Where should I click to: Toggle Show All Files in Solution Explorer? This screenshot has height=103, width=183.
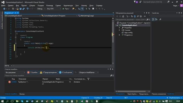pos(141,16)
